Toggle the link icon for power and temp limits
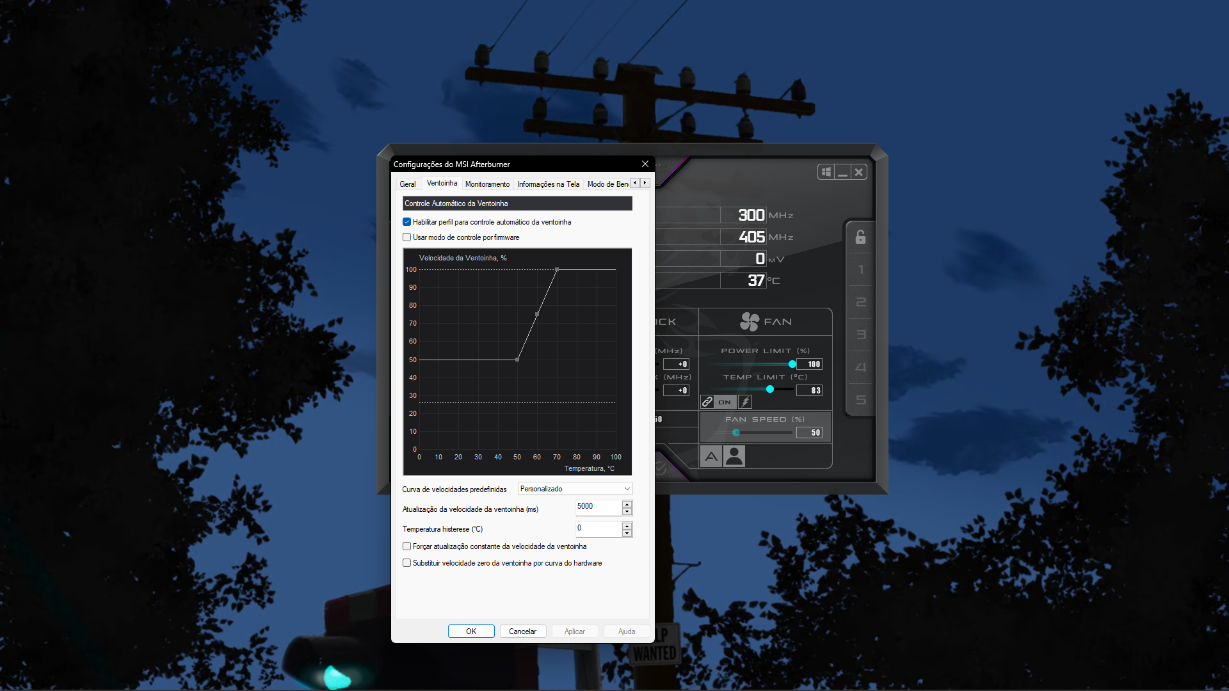The height and width of the screenshot is (691, 1229). 707,402
